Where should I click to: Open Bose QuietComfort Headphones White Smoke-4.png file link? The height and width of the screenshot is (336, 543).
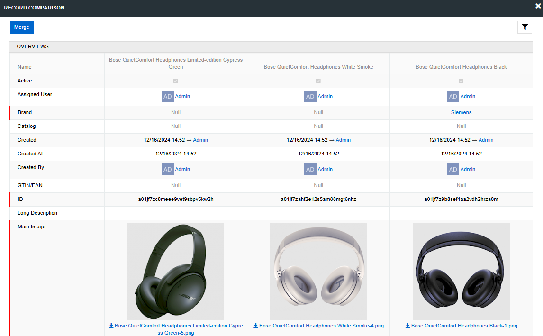click(321, 326)
